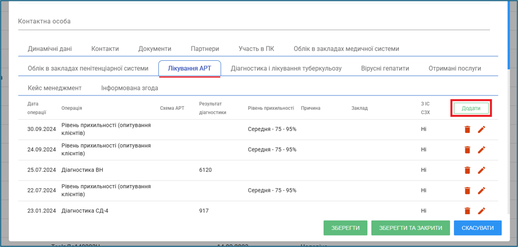The image size is (518, 247).
Task: Click the Схема АРТ column header
Action: (x=172, y=108)
